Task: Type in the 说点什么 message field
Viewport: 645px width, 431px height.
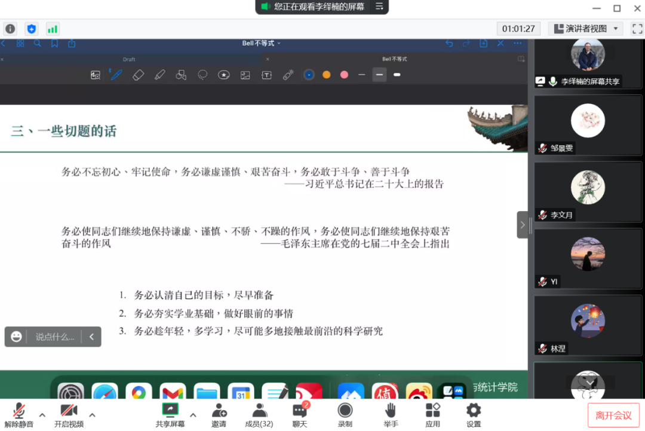Action: (x=55, y=337)
